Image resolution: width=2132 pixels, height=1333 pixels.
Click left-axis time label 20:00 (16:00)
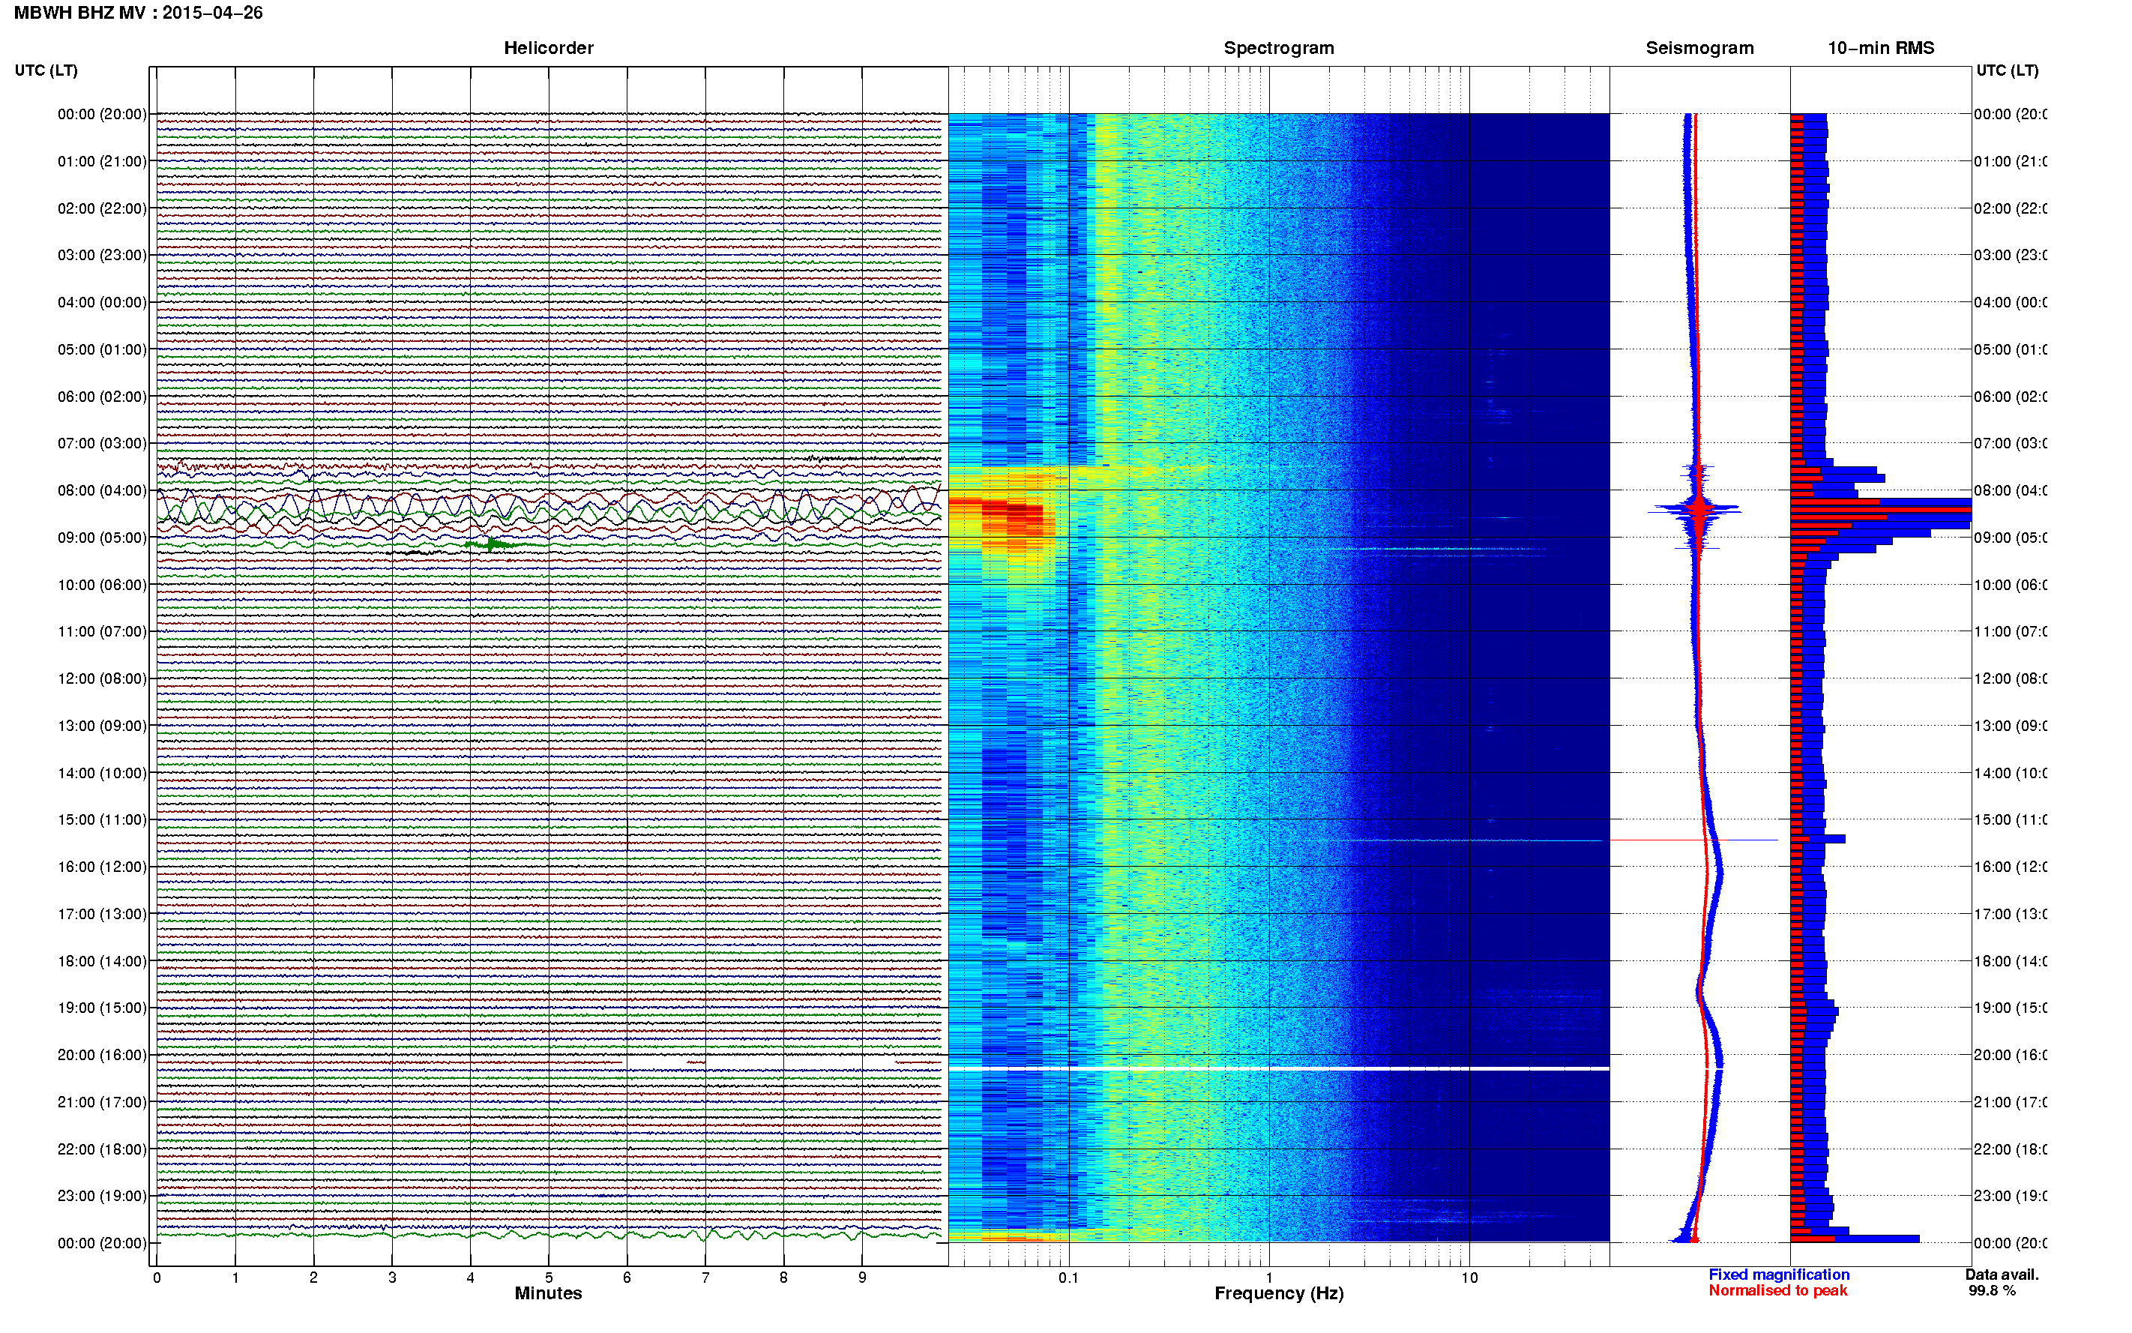coord(102,1056)
